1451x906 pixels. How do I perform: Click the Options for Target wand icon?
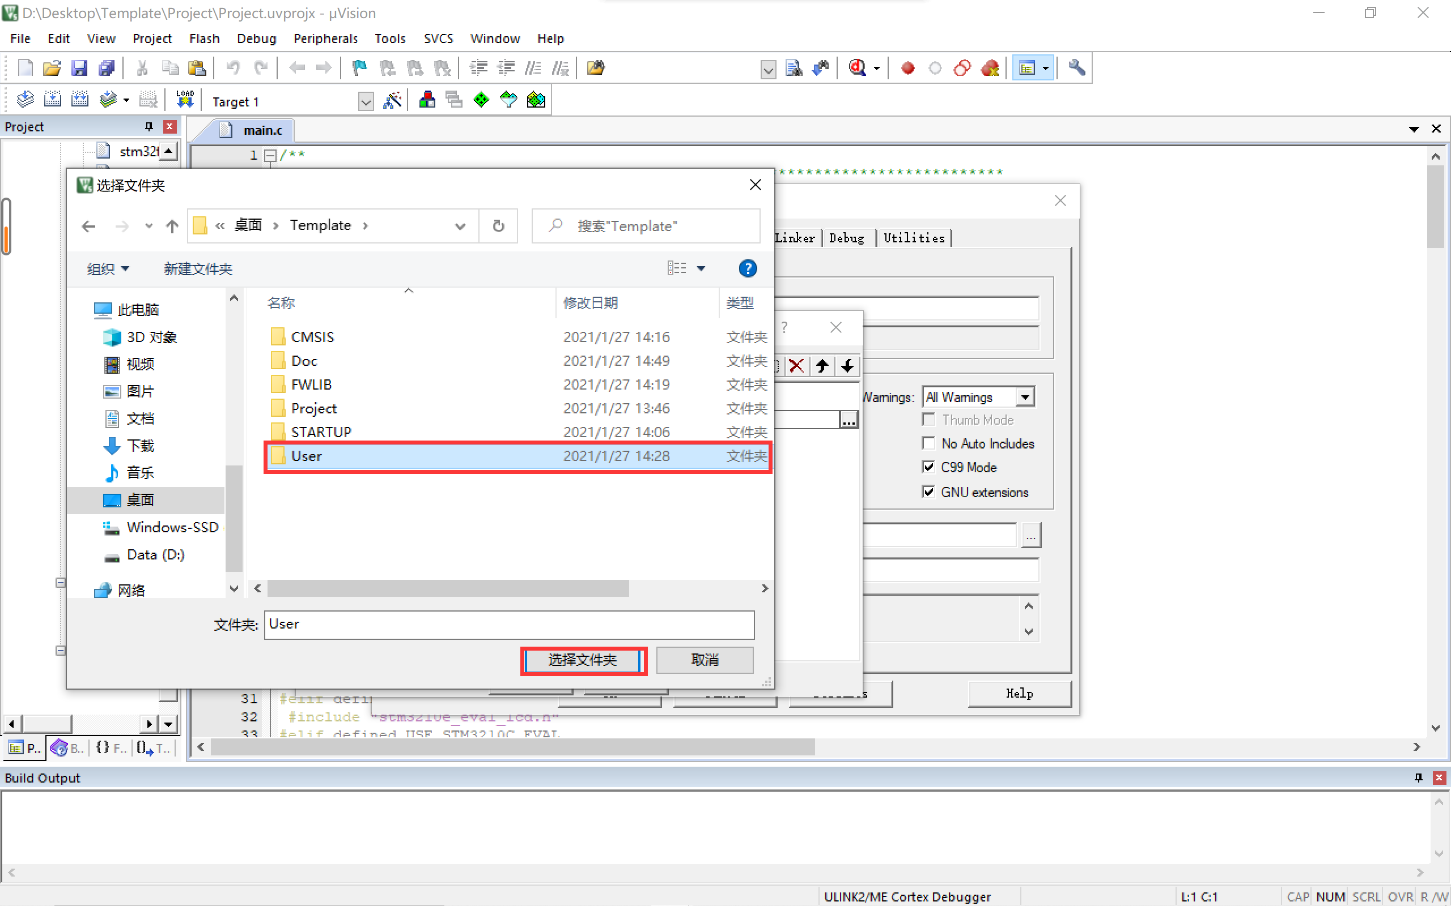pos(392,100)
